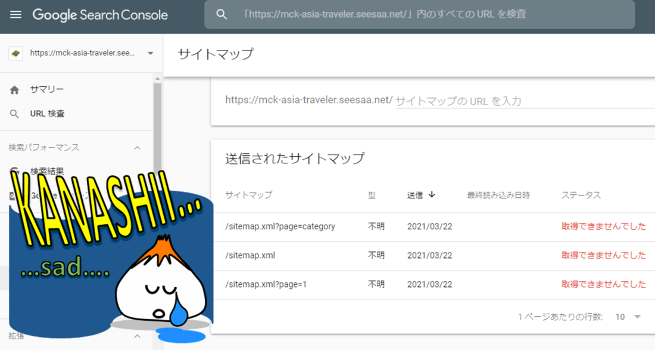The width and height of the screenshot is (655, 350).
Task: Click the Summary home icon
Action: pos(15,90)
